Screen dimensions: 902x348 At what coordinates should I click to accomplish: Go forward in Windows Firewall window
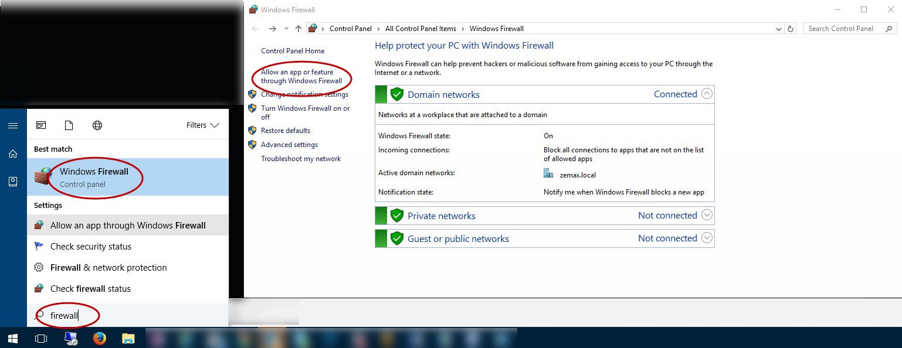[x=272, y=29]
